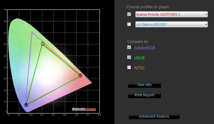Click the red primary marker on gamut chart
Screen dimensions: 214x124
pos(80,75)
